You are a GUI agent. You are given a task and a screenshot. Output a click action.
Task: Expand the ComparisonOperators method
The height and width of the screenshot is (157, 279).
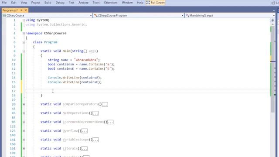click(24, 104)
